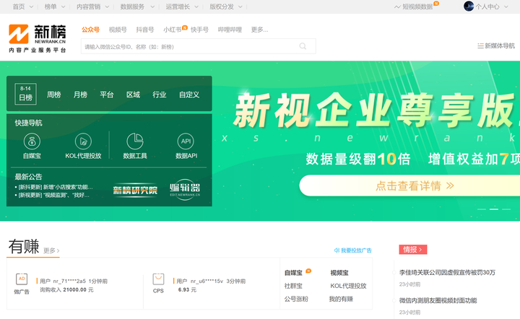The width and height of the screenshot is (520, 319).
Task: Open the 做广告 AD icon
Action: tap(22, 279)
